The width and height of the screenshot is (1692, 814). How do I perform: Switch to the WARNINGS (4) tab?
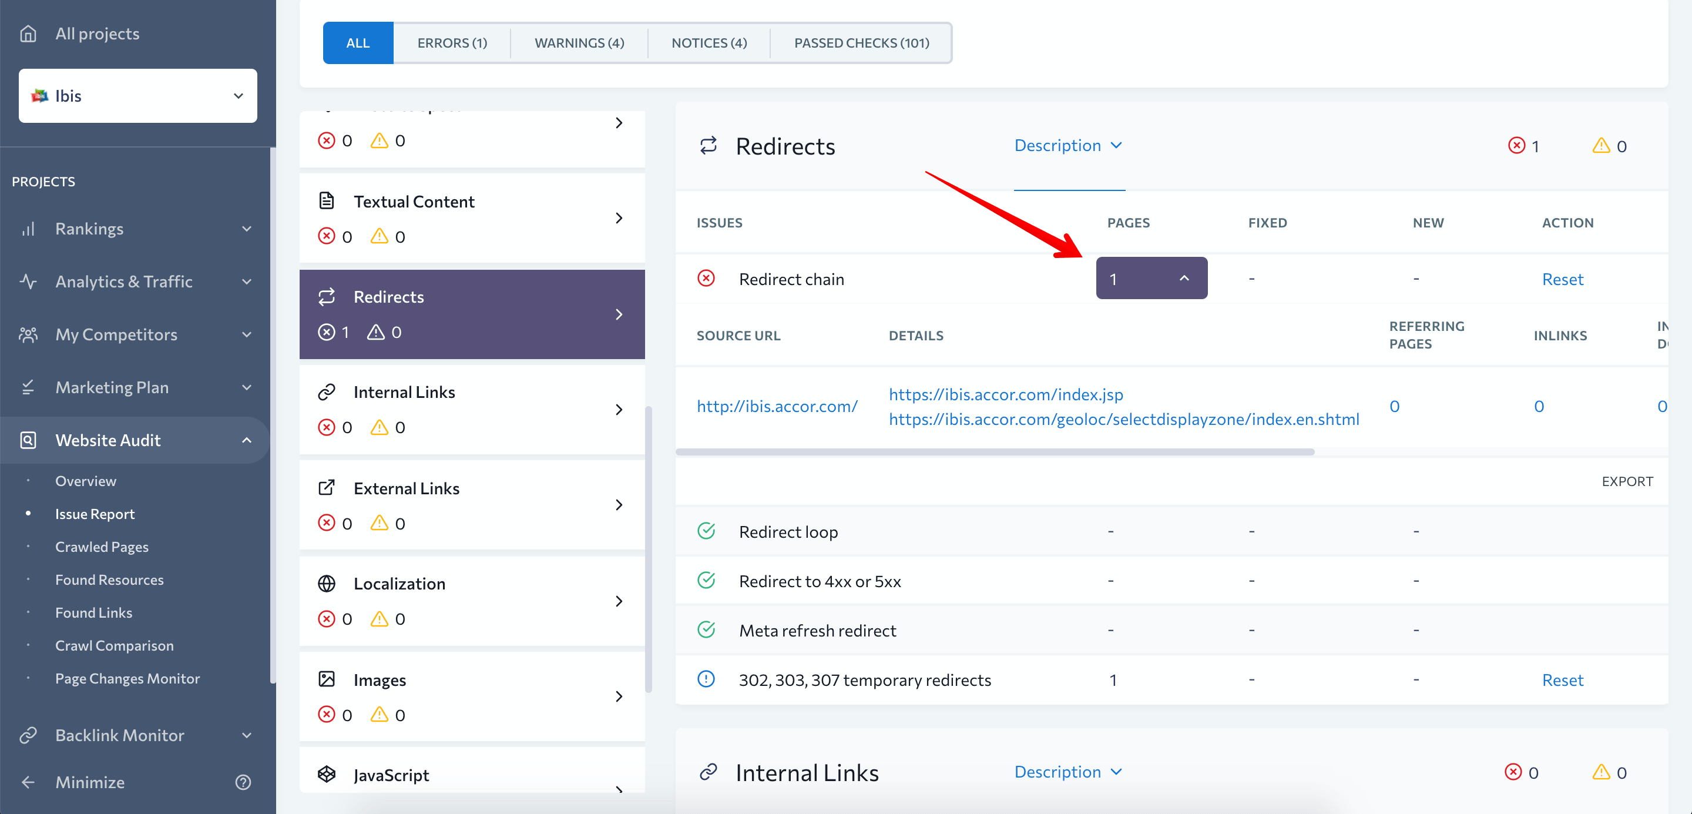(579, 43)
